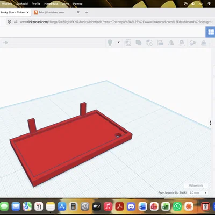Open WhatsApp from the Dock
This screenshot has height=215, width=215.
[x=177, y=206]
